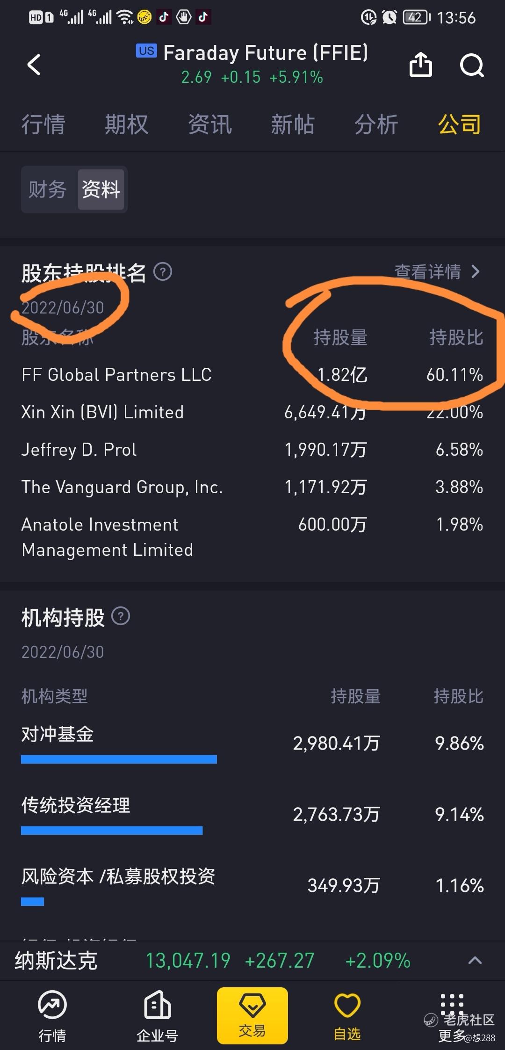The width and height of the screenshot is (505, 1050).
Task: Select the 资料 segment
Action: [x=101, y=190]
